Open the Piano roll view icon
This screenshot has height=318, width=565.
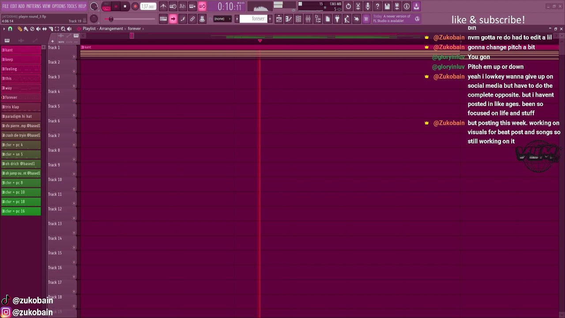[289, 19]
